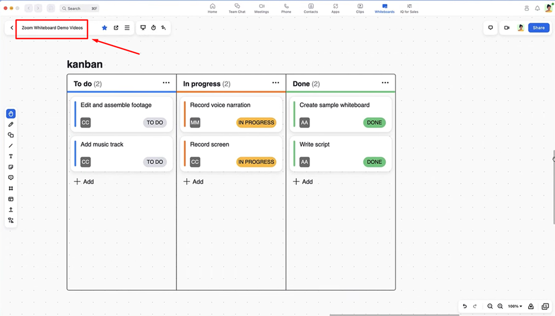
Task: Add a card to In progress column
Action: 193,181
